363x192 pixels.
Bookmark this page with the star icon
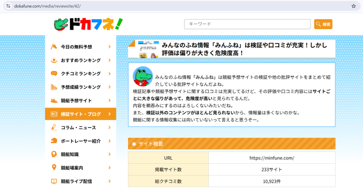(x=353, y=6)
